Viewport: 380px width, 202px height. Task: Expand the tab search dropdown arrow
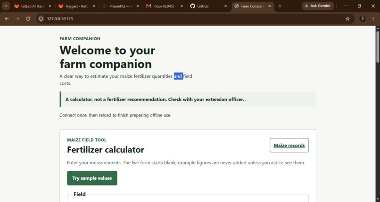pos(6,6)
